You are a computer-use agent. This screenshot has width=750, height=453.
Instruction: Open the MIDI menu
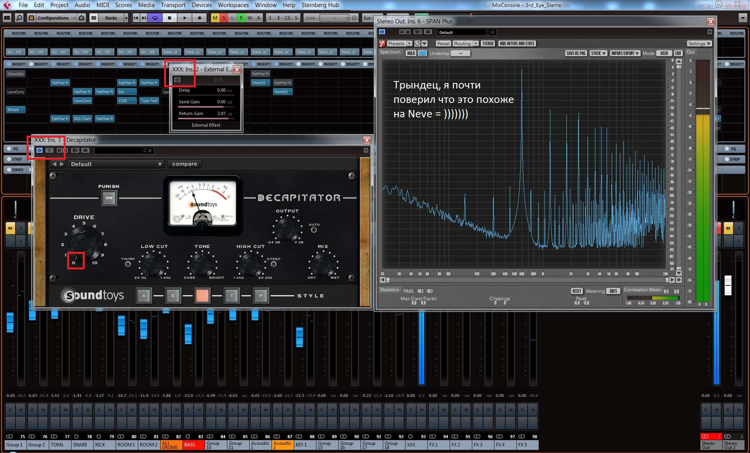coord(103,5)
